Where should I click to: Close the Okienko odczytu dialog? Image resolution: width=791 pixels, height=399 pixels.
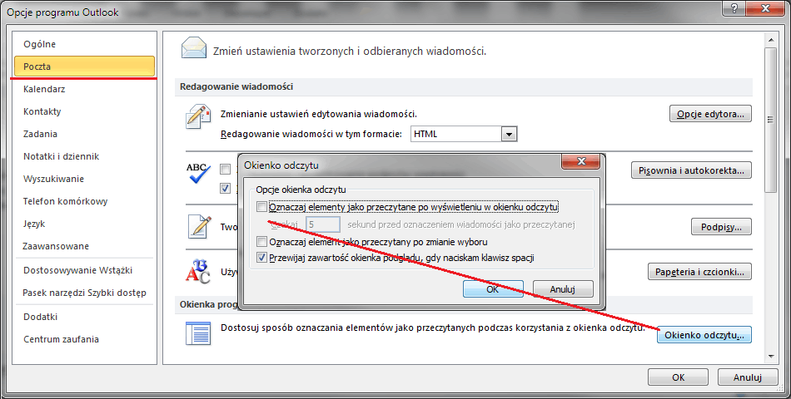click(580, 161)
